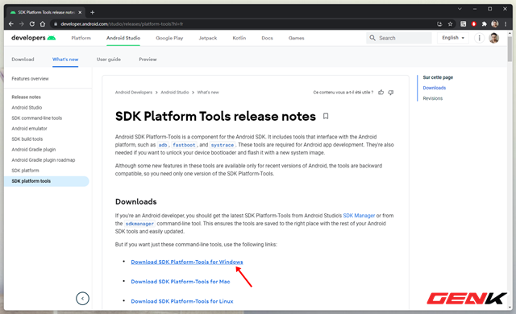Viewport: 516px width, 314px height.
Task: Open the Docs navigation item
Action: pos(267,38)
